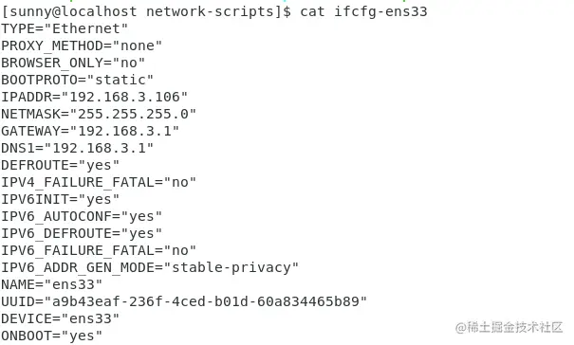The image size is (574, 345).
Task: Click the IPV6_ADDR_GEN_MODE stable-privacy line
Action: (x=150, y=268)
